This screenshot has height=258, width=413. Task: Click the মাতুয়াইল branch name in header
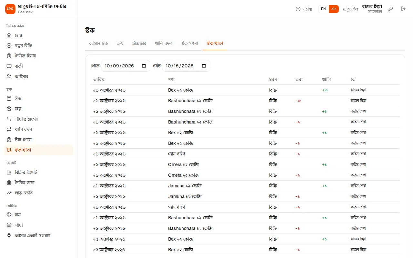350,9
